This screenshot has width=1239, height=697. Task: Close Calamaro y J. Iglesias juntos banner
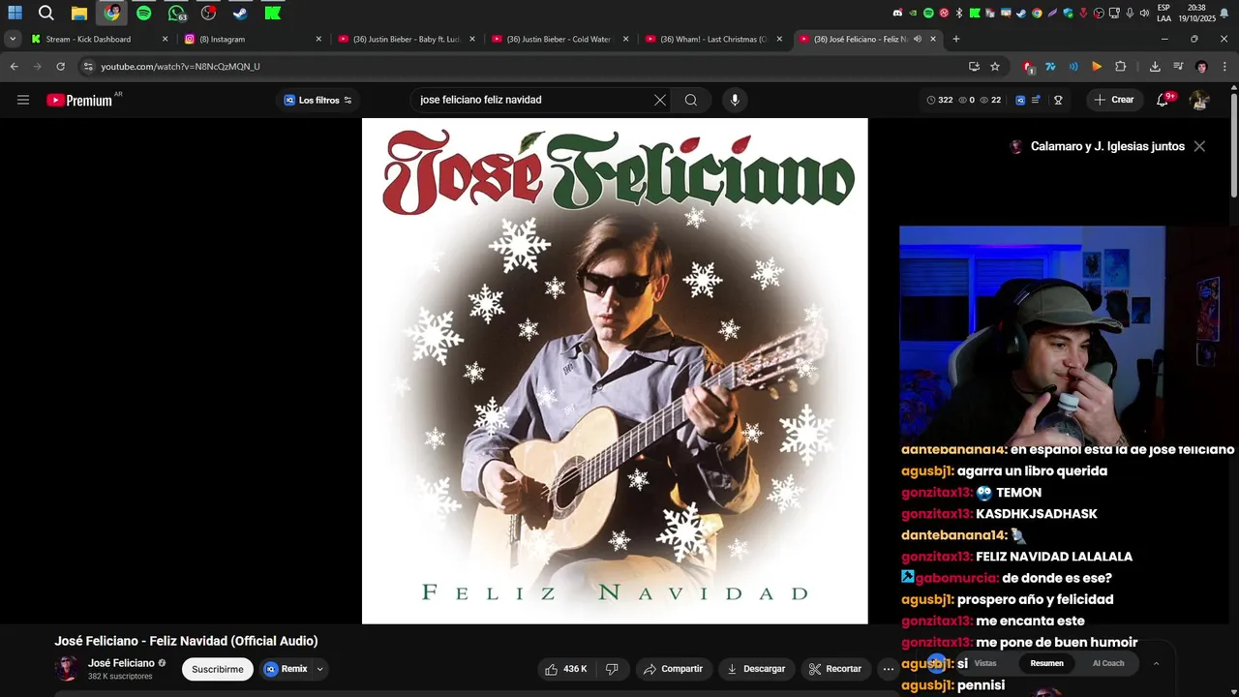pyautogui.click(x=1199, y=146)
